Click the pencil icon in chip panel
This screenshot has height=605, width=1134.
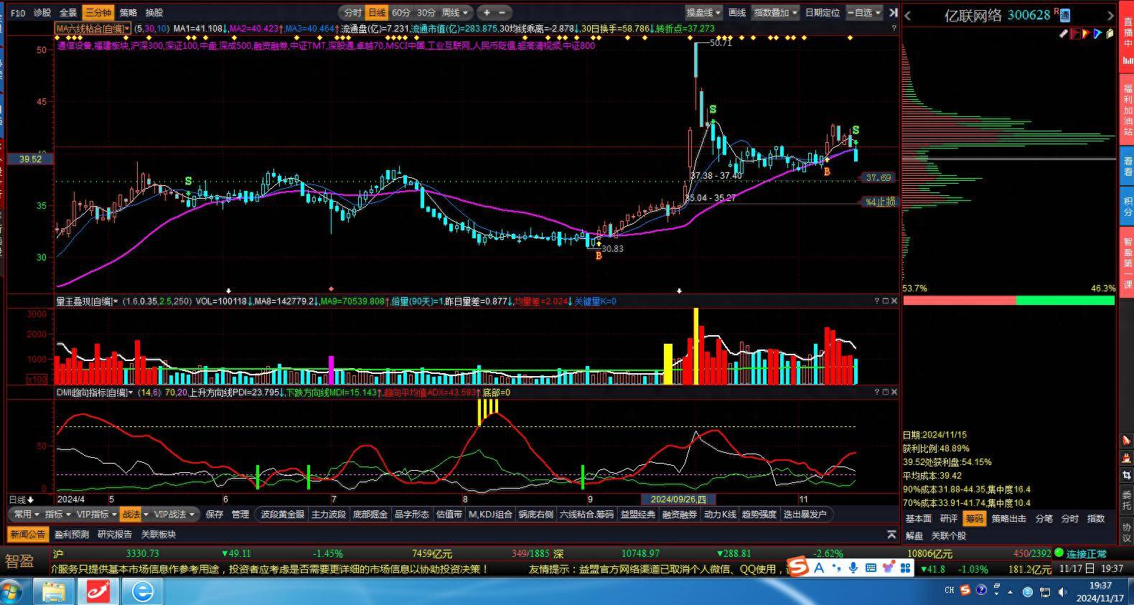(x=1064, y=34)
